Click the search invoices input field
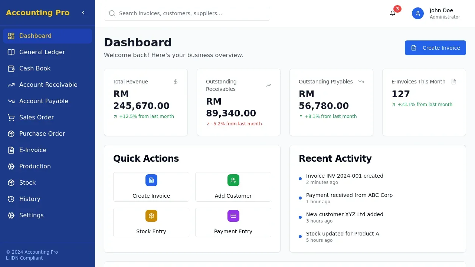The image size is (475, 267). 187,13
